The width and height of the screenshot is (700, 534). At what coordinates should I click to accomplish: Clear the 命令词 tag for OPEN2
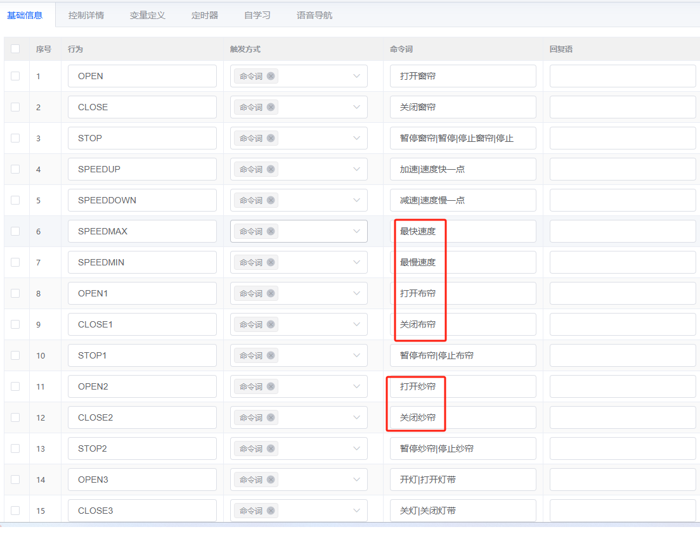271,386
